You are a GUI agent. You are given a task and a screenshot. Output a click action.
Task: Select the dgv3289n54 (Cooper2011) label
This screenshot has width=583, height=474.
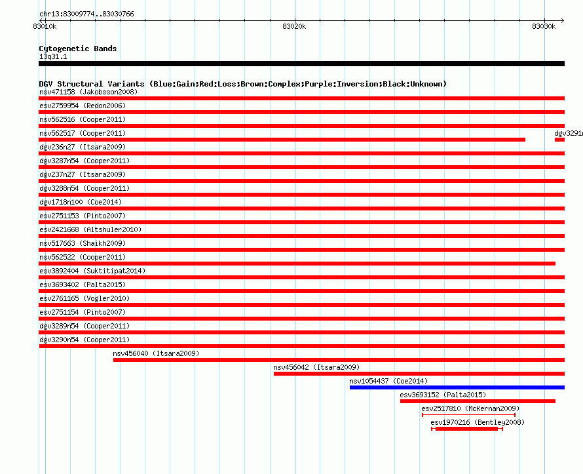[x=85, y=326]
